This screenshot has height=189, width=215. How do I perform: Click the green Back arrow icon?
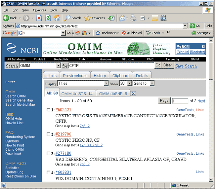point(6,18)
